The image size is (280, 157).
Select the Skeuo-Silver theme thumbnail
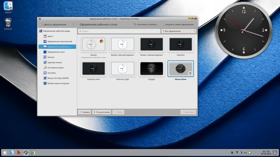tap(180, 69)
